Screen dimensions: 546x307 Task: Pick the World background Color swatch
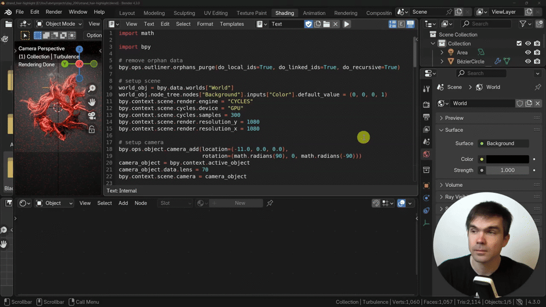coord(508,159)
